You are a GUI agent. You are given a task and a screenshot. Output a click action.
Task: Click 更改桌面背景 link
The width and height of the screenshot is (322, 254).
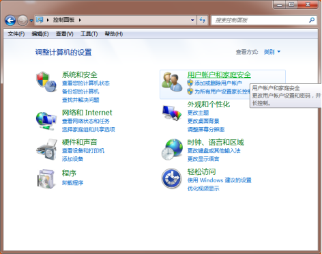(203, 121)
